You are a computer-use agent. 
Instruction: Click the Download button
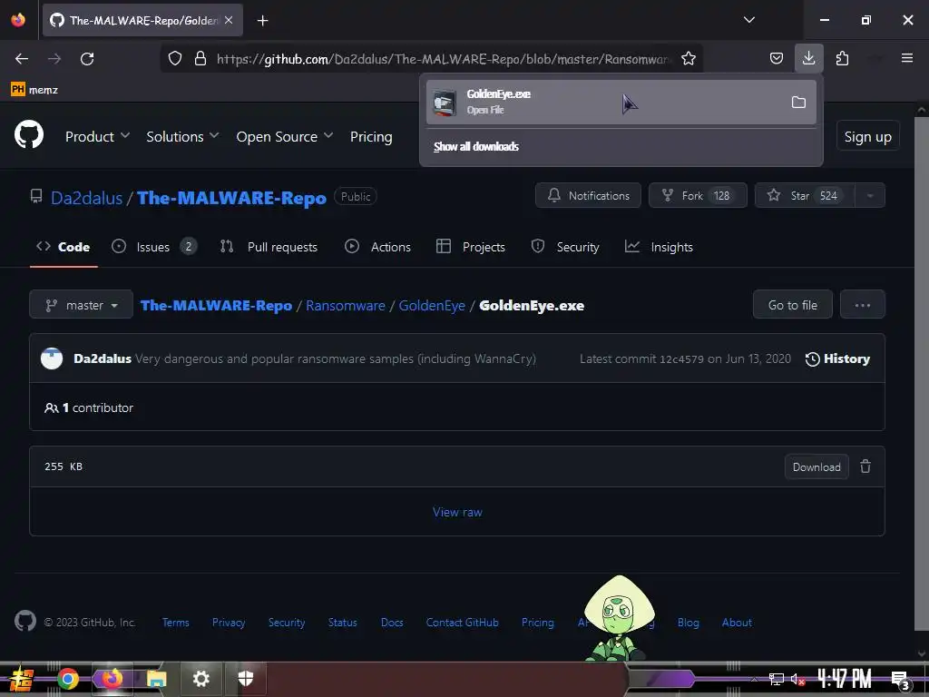[x=817, y=467]
